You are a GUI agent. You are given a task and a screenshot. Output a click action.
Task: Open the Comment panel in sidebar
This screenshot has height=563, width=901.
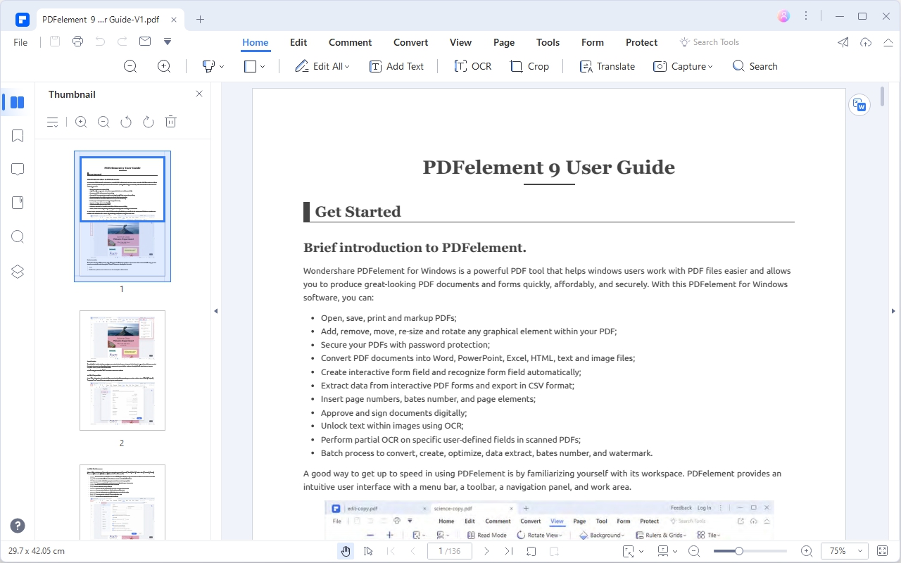(x=18, y=170)
